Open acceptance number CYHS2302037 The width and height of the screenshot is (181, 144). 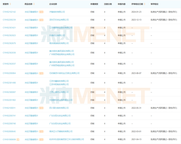click(x=9, y=64)
